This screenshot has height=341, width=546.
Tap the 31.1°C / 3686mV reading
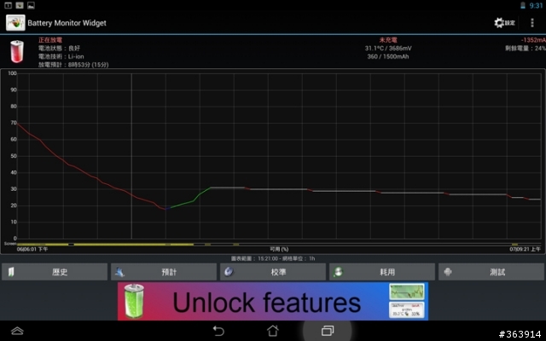pos(388,49)
